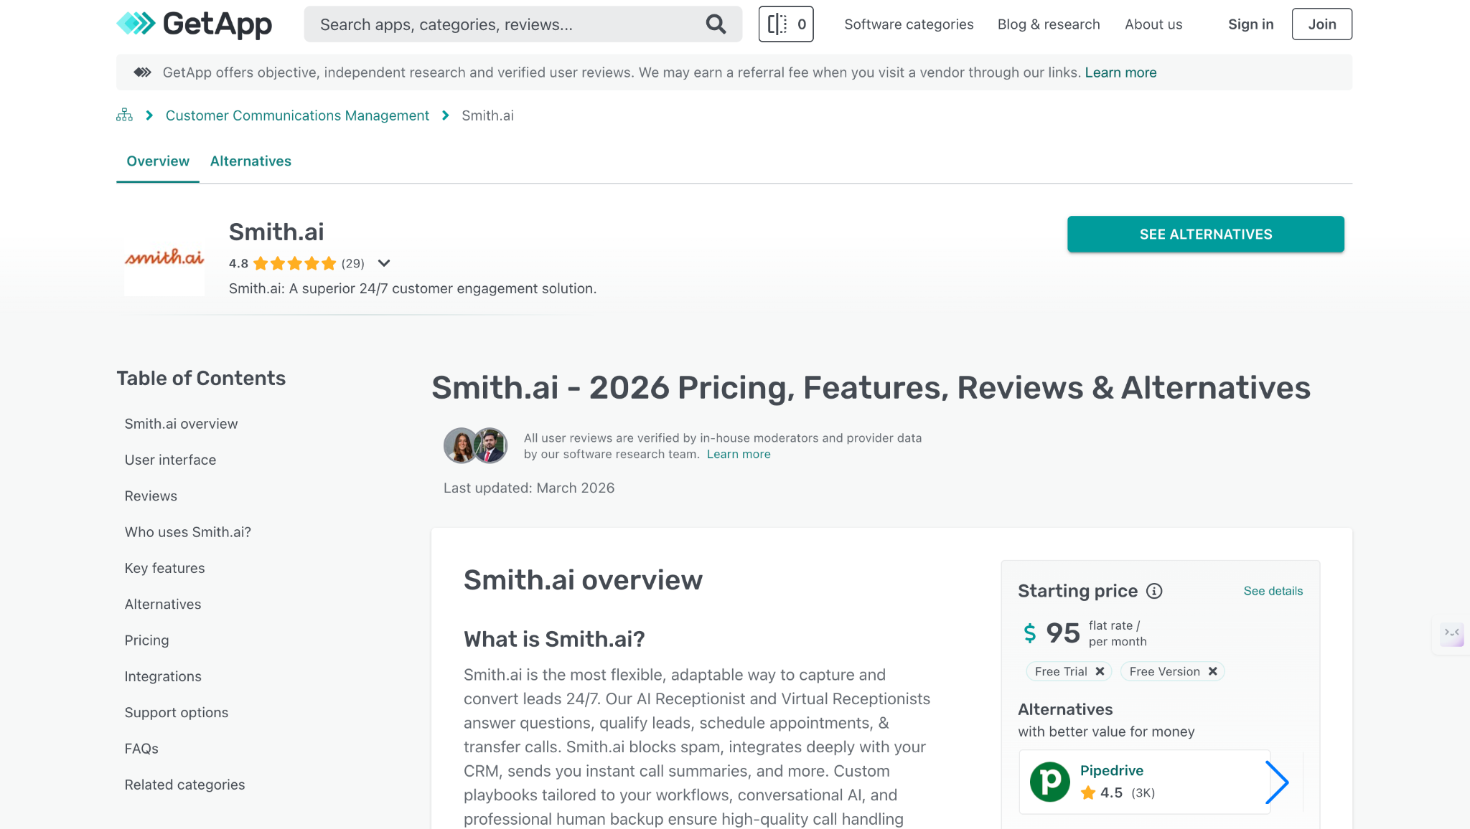Click the Pipedrive logo icon
The image size is (1470, 829).
(1050, 782)
